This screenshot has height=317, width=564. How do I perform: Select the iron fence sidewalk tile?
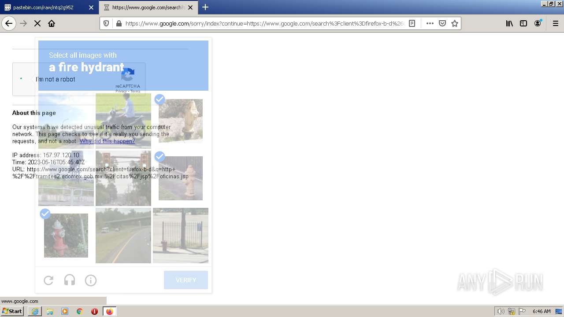(181, 236)
